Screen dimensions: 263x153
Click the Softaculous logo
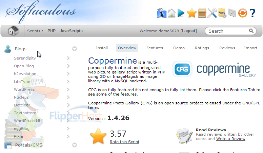(x=41, y=12)
